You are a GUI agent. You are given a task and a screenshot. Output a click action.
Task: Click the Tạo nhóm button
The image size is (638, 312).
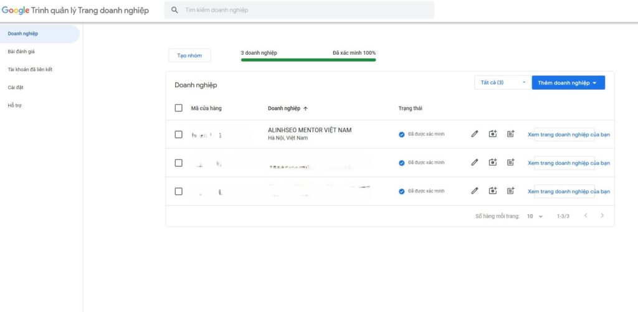189,55
